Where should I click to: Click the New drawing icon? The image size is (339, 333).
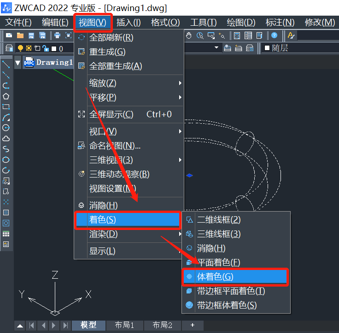coord(9,35)
